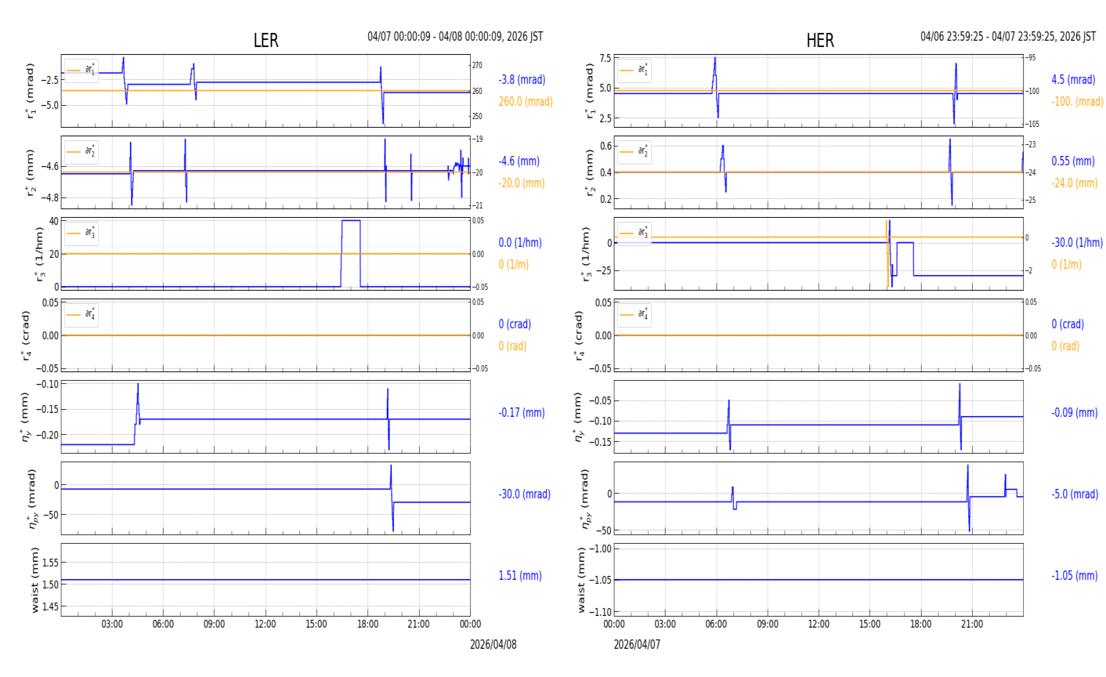The width and height of the screenshot is (1106, 677).
Task: Click the LER 'r4* (crad)' y-axis label
Action: pyautogui.click(x=27, y=335)
